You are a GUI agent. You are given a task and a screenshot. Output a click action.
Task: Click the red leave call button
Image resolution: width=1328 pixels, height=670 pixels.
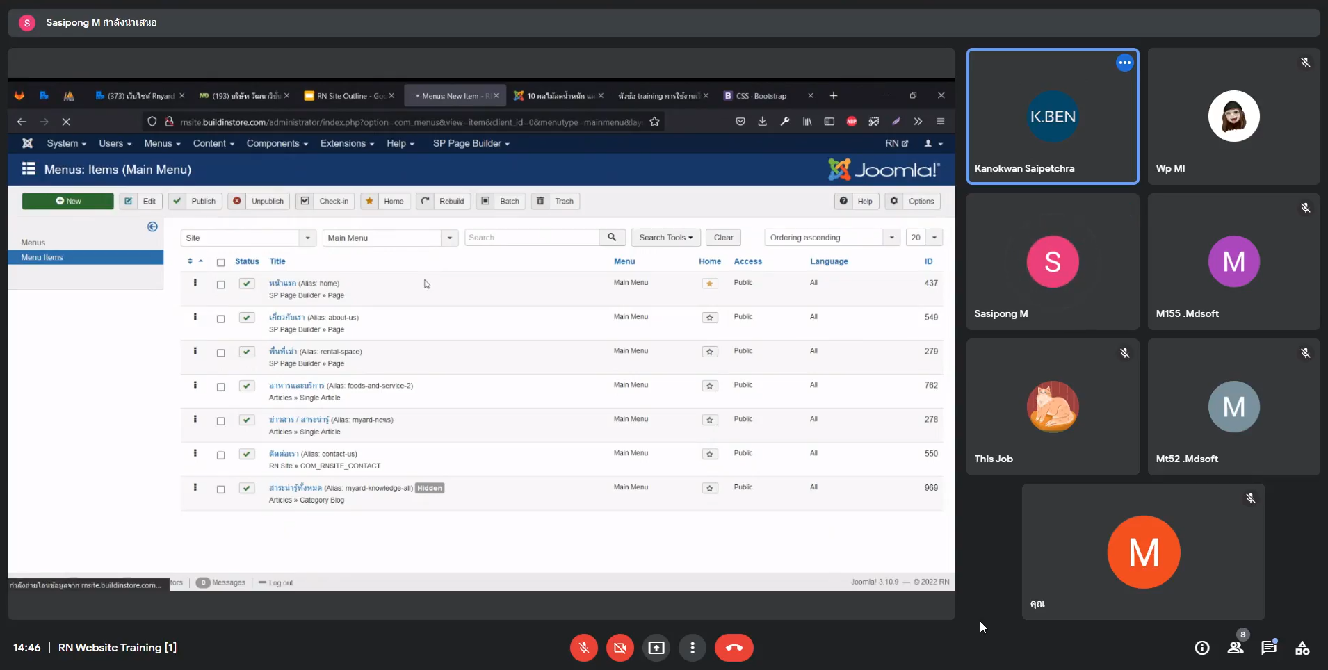pos(734,648)
